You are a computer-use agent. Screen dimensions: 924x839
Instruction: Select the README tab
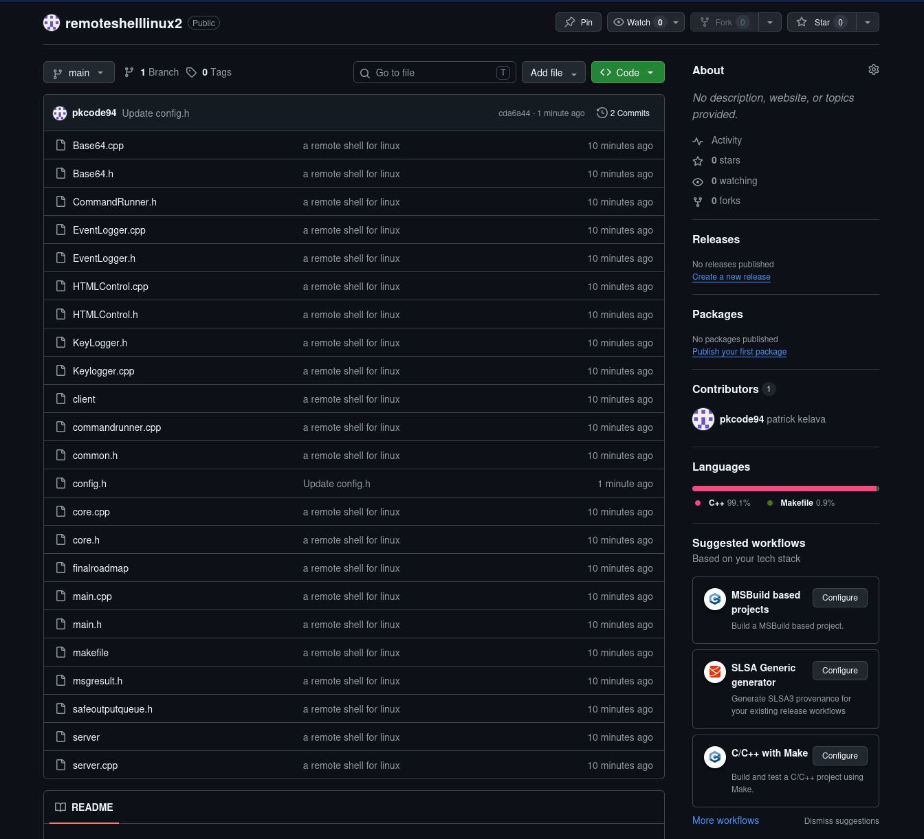pos(84,807)
